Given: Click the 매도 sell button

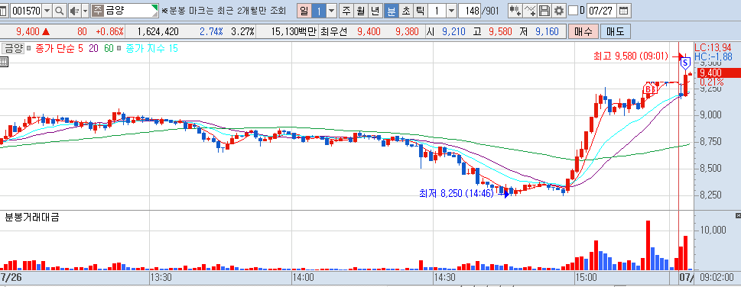Looking at the screenshot, I should [616, 32].
